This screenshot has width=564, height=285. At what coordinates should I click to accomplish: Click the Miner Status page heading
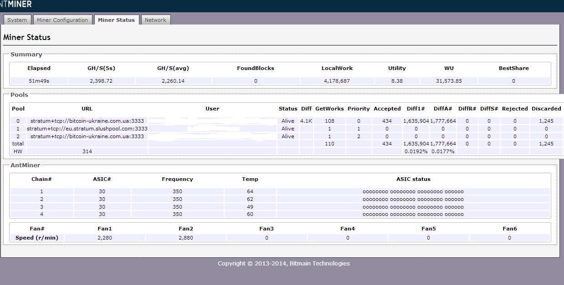tap(27, 37)
